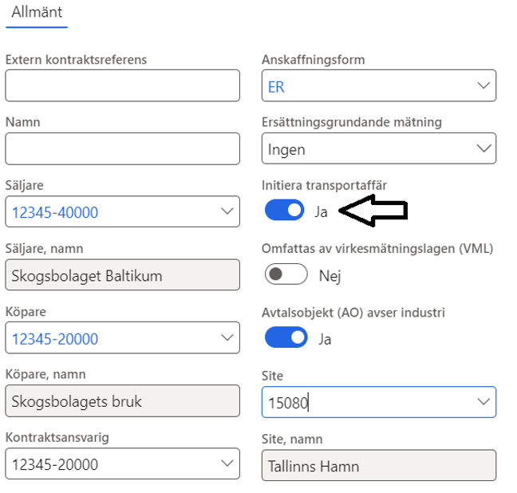Toggle Initiera transportaffär switch off
Image resolution: width=517 pixels, height=493 pixels.
point(285,210)
